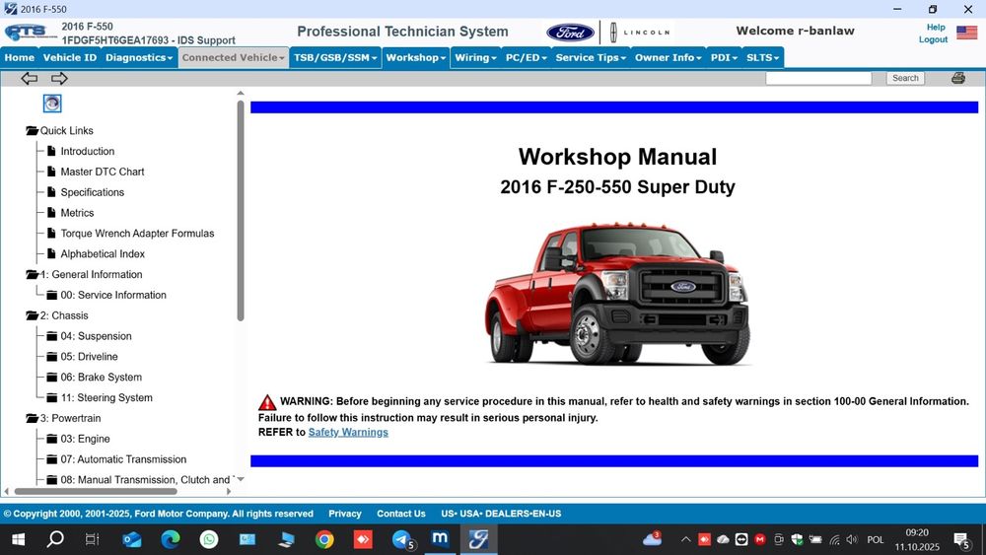This screenshot has width=986, height=555.
Task: Click the Ford oval logo in header
Action: [x=570, y=33]
